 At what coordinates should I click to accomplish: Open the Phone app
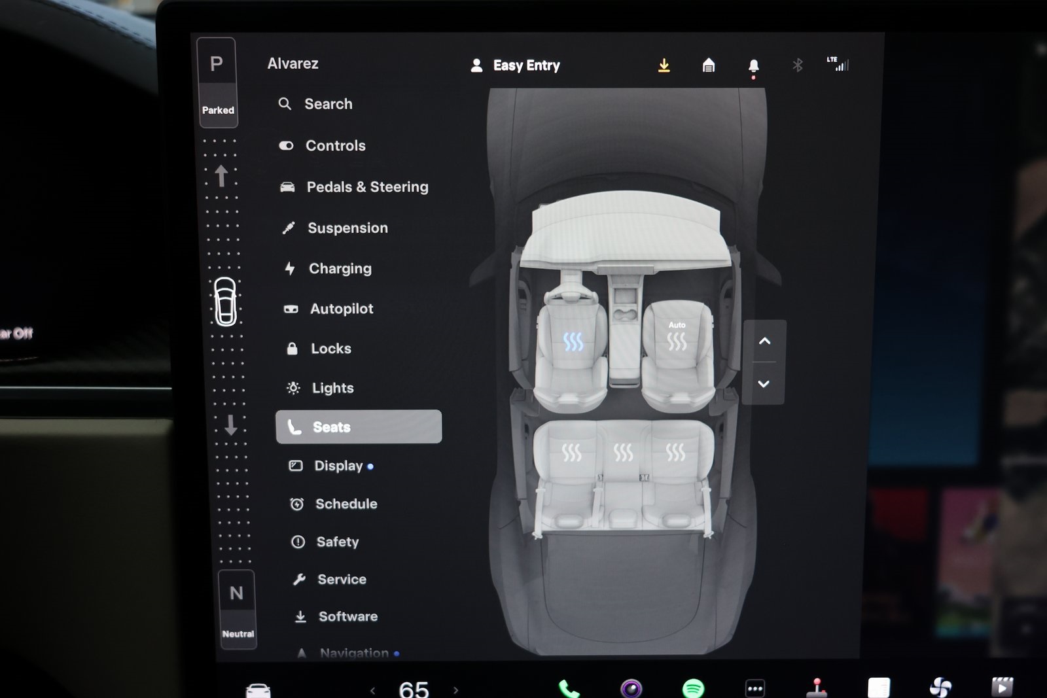569,689
